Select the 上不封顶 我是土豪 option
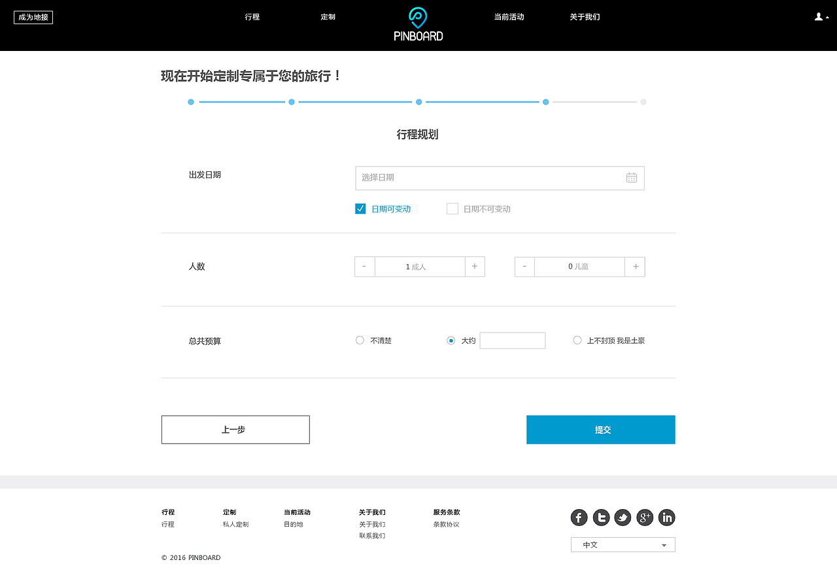837x577 pixels. [x=577, y=340]
